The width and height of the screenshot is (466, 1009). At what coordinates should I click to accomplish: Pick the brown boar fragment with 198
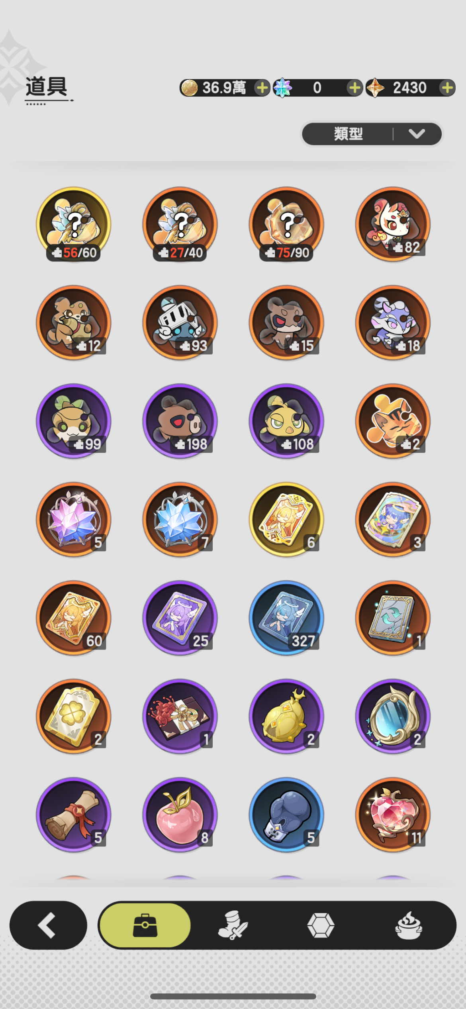pyautogui.click(x=180, y=421)
